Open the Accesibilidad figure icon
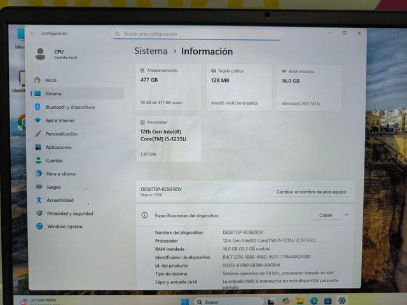The width and height of the screenshot is (407, 305). [x=39, y=200]
